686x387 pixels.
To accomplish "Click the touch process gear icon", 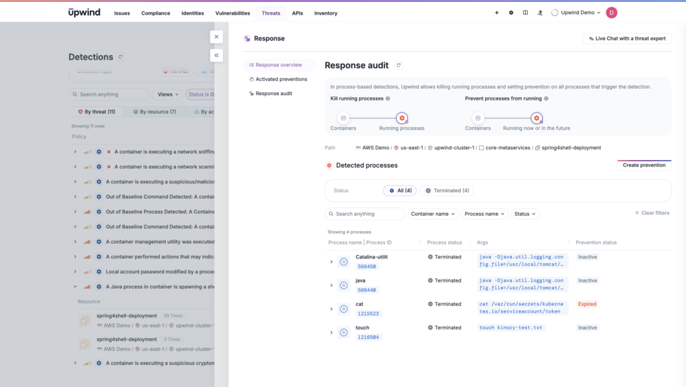I will pyautogui.click(x=344, y=332).
